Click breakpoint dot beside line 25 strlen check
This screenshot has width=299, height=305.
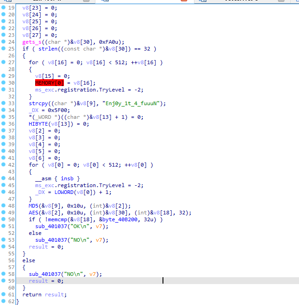[x=4, y=49]
